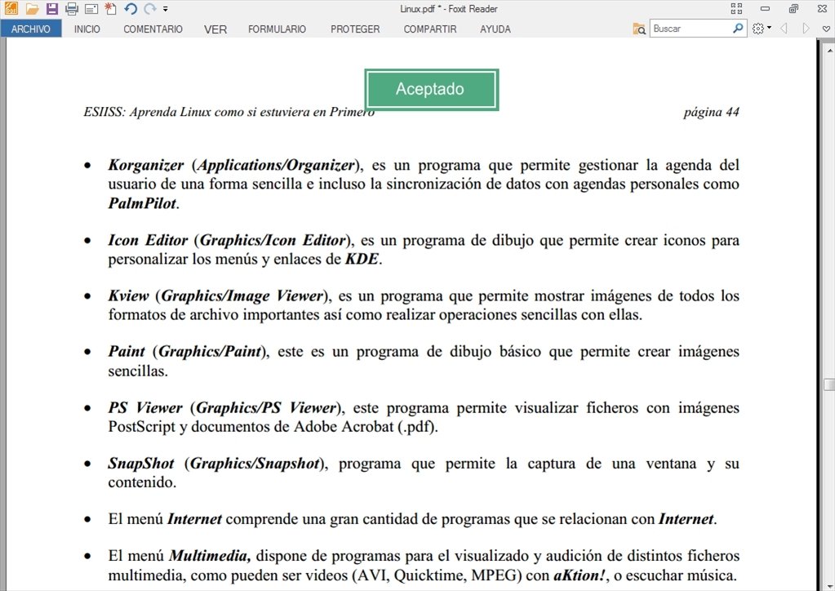Click the "PS Viewer" bullet heading

145,408
